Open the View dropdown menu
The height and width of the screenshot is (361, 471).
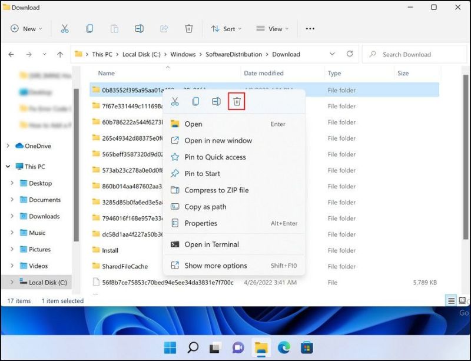272,29
